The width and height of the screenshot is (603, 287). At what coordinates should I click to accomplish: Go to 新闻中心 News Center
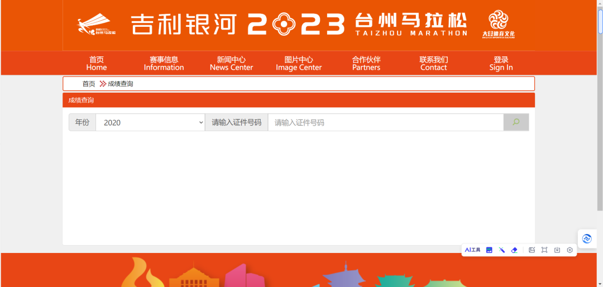click(x=231, y=63)
